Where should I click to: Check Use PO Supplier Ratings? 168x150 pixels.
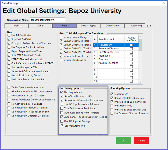click(x=62, y=121)
